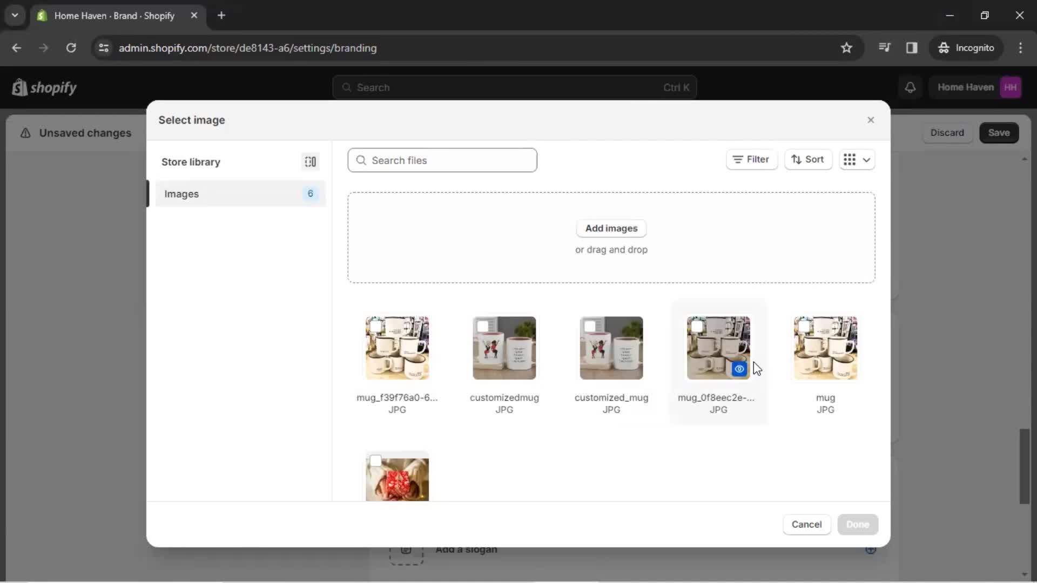Viewport: 1037px width, 583px height.
Task: Click the search magnifier icon in files
Action: [x=360, y=160]
